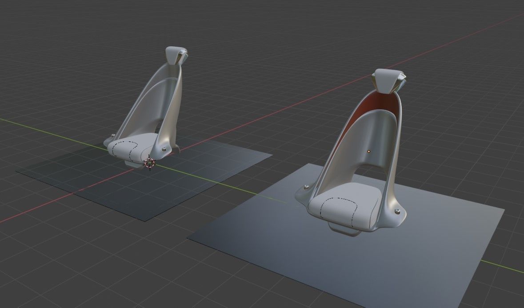Viewport: 524px width, 308px height.
Task: Click the headrest of the right seat
Action: click(388, 81)
